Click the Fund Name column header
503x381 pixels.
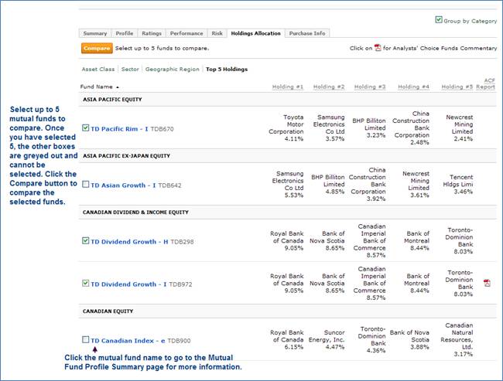pyautogui.click(x=96, y=87)
